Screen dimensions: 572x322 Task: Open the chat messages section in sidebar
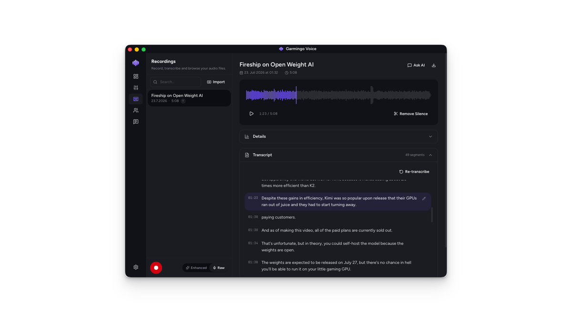click(136, 122)
